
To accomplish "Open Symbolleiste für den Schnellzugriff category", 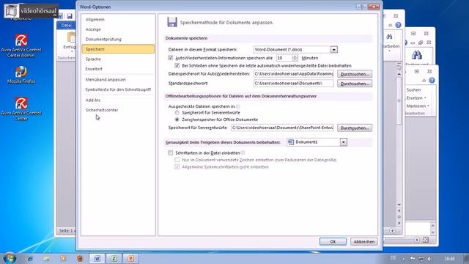I will [x=118, y=89].
